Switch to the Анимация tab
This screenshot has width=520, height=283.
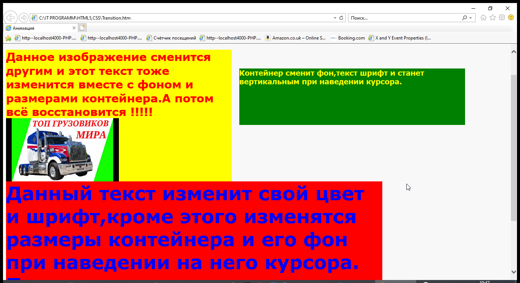coord(38,28)
